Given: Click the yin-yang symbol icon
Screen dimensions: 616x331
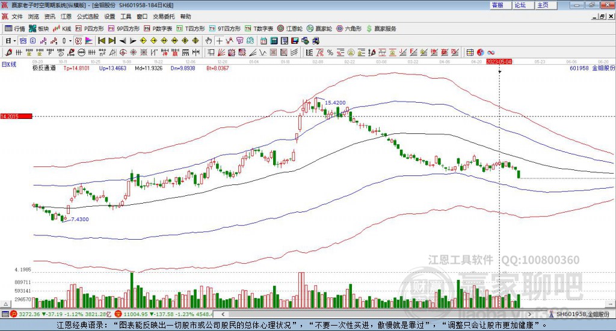Looking at the screenshot, I should [480, 52].
